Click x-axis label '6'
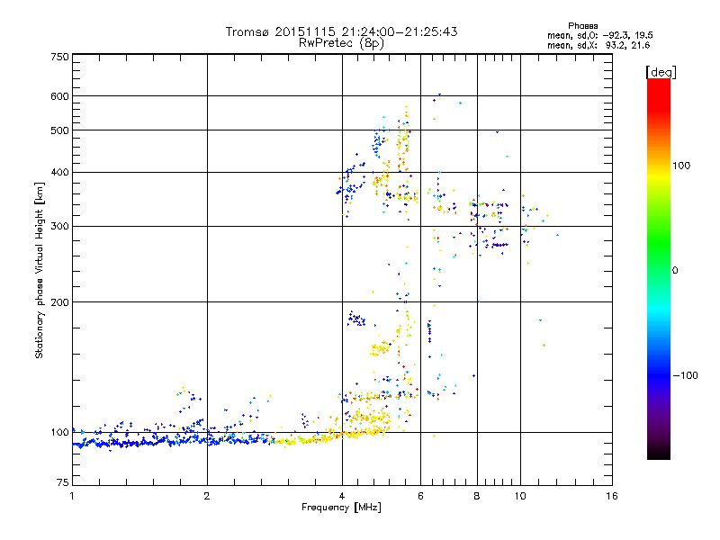 pos(420,496)
